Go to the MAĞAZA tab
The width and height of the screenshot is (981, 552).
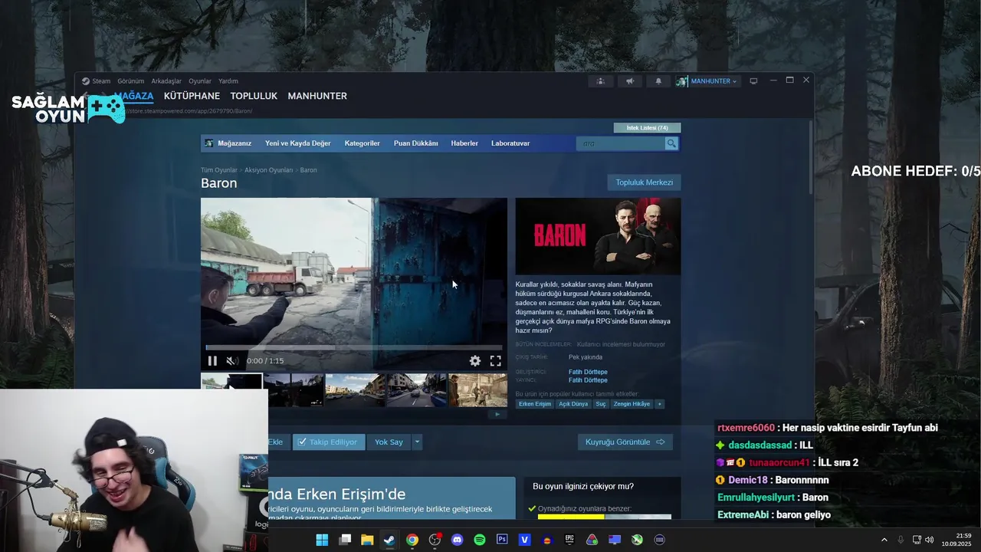[x=134, y=96]
